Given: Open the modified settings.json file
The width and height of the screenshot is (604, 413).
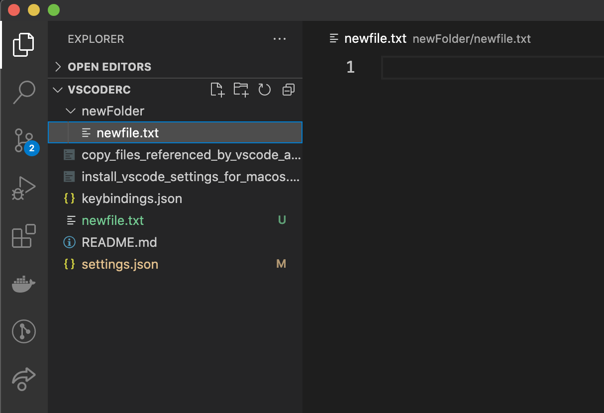Looking at the screenshot, I should pyautogui.click(x=120, y=264).
